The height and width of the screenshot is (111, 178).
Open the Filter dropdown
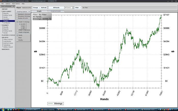(78, 8)
